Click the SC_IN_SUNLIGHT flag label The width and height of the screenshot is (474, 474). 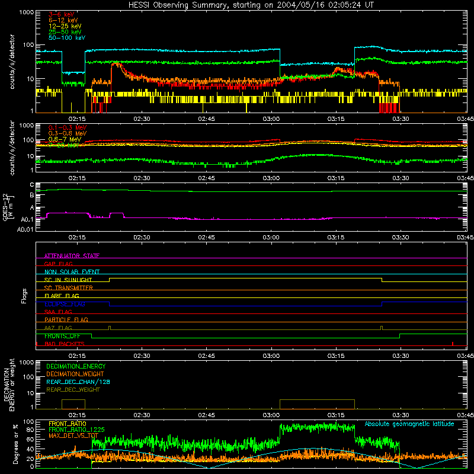(68, 280)
